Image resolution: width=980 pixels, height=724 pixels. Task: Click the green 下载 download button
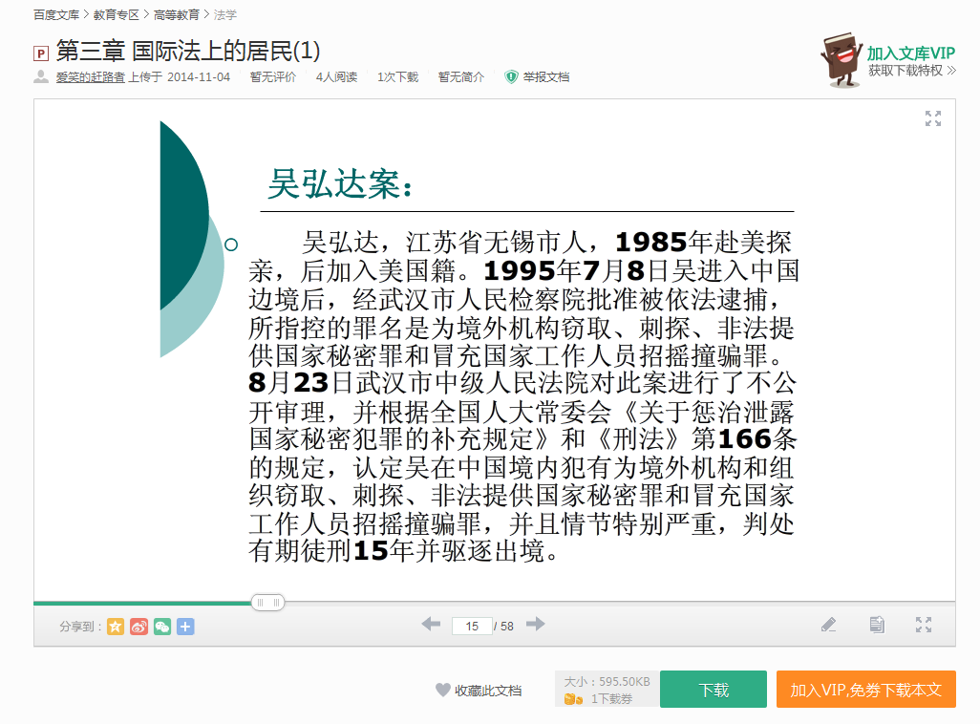[x=713, y=690]
